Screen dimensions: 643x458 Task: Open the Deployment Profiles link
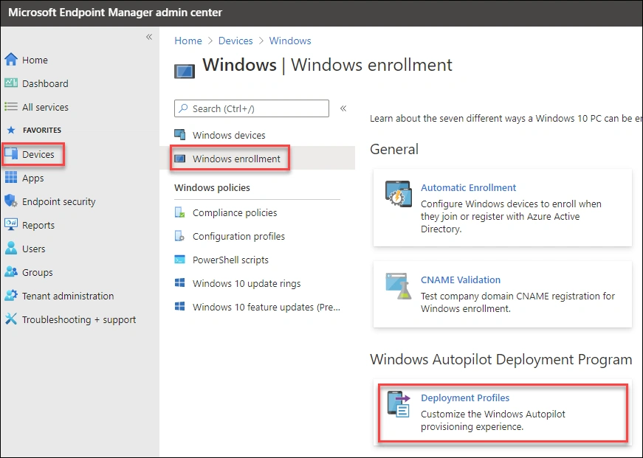(x=465, y=398)
